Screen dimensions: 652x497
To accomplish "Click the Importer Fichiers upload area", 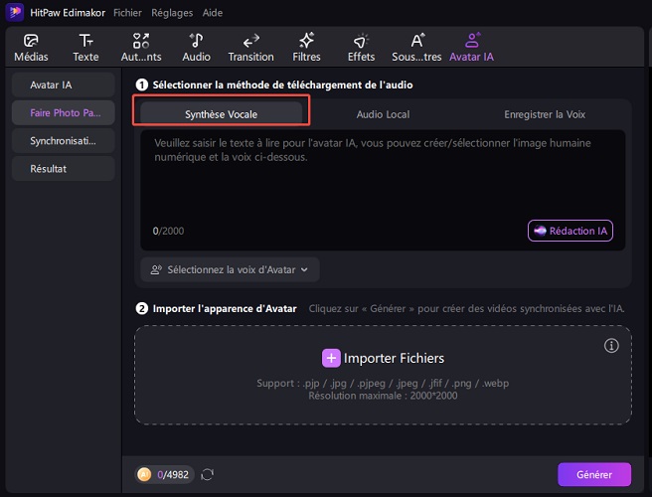I will point(383,358).
